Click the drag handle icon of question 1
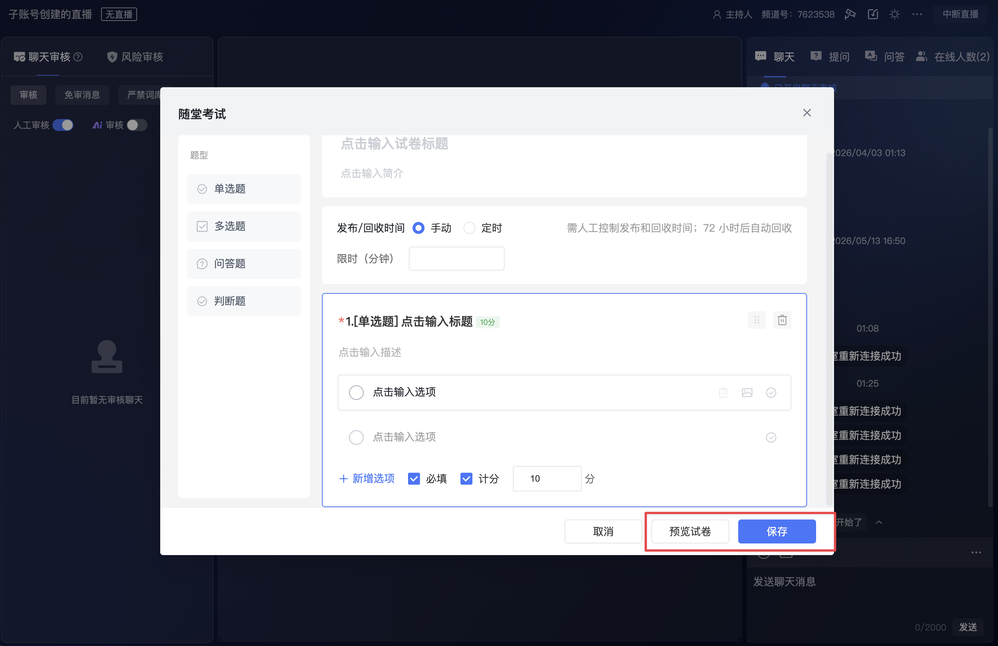The height and width of the screenshot is (646, 998). point(757,320)
